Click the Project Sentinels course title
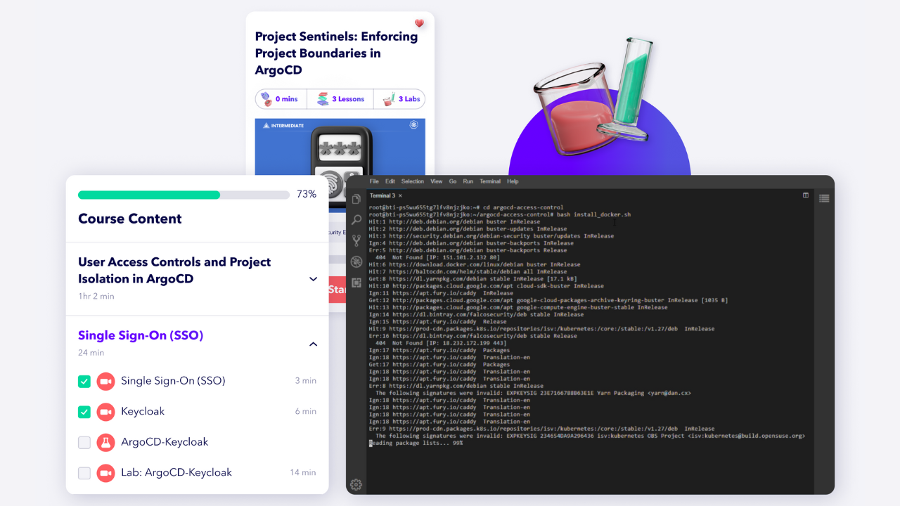The width and height of the screenshot is (900, 506). (x=336, y=53)
